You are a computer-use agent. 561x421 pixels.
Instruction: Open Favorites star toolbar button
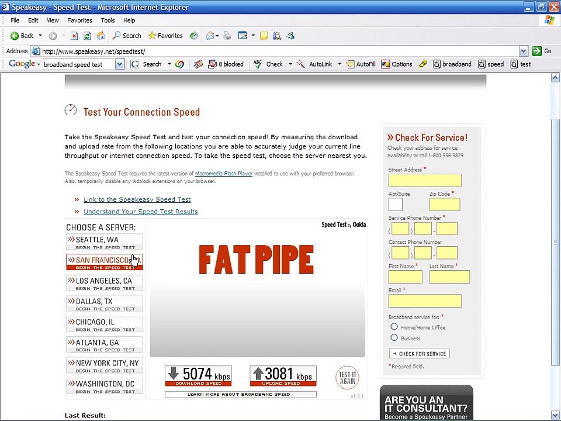coord(165,36)
